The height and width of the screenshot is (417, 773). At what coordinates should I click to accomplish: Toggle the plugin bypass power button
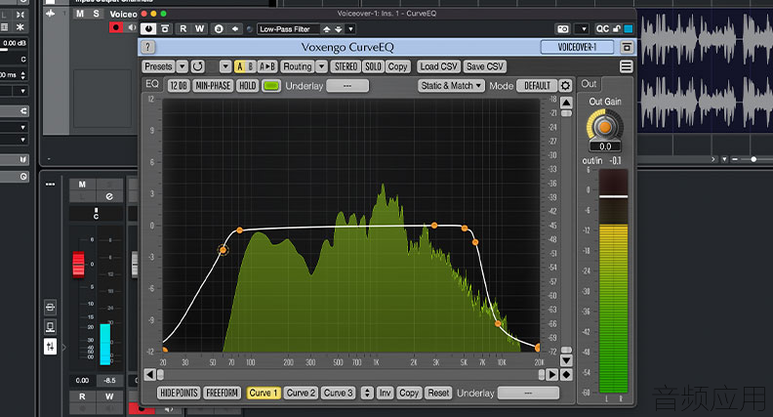[x=148, y=28]
